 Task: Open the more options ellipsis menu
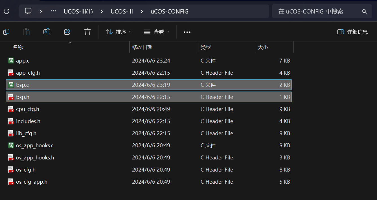tap(187, 32)
